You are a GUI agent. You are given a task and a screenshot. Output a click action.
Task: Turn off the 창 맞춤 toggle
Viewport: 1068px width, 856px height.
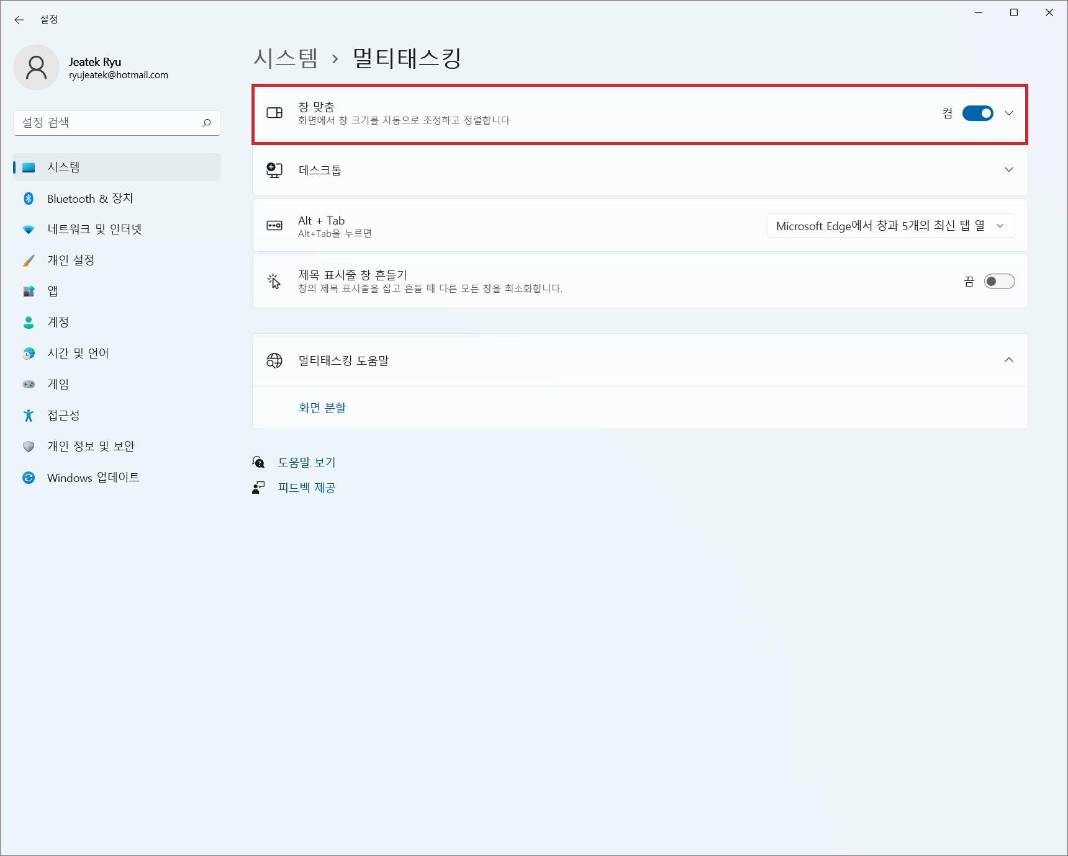click(978, 113)
